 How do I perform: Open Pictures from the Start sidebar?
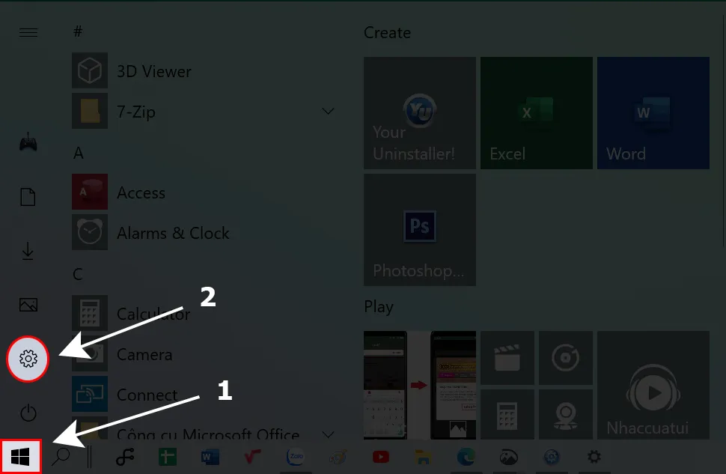point(28,305)
